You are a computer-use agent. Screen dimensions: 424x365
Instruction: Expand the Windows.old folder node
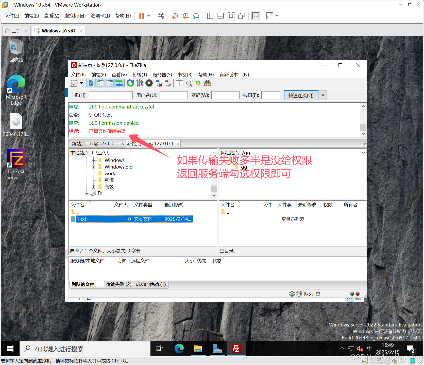click(93, 167)
